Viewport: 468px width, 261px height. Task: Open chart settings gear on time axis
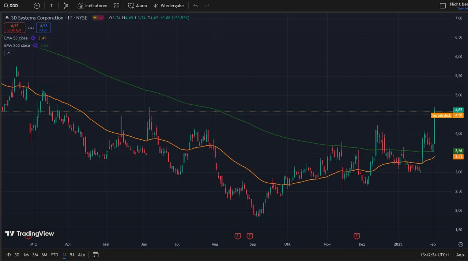tap(461, 244)
